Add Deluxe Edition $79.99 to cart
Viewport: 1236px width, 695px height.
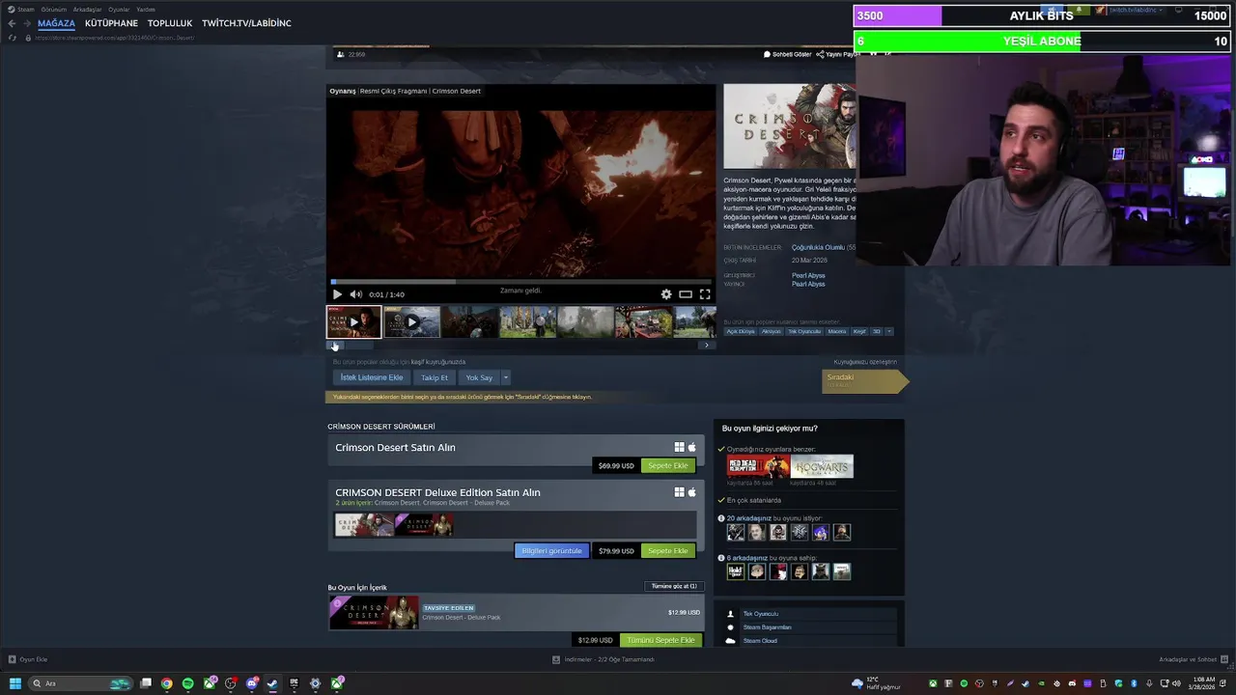[x=668, y=550]
